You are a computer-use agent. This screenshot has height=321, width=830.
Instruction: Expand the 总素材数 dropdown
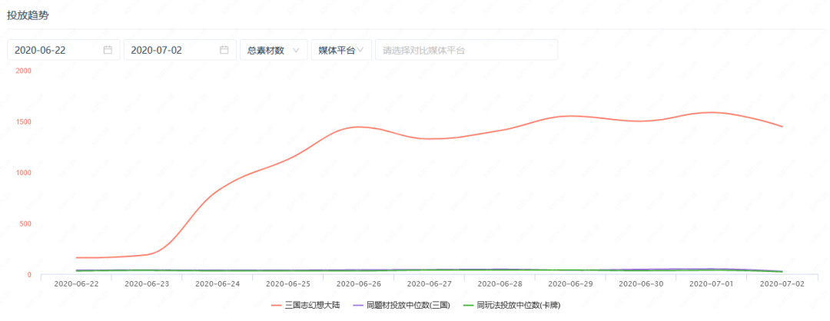[274, 50]
